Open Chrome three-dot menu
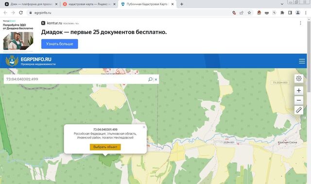Screen dimensions: 311x184 [306, 13]
